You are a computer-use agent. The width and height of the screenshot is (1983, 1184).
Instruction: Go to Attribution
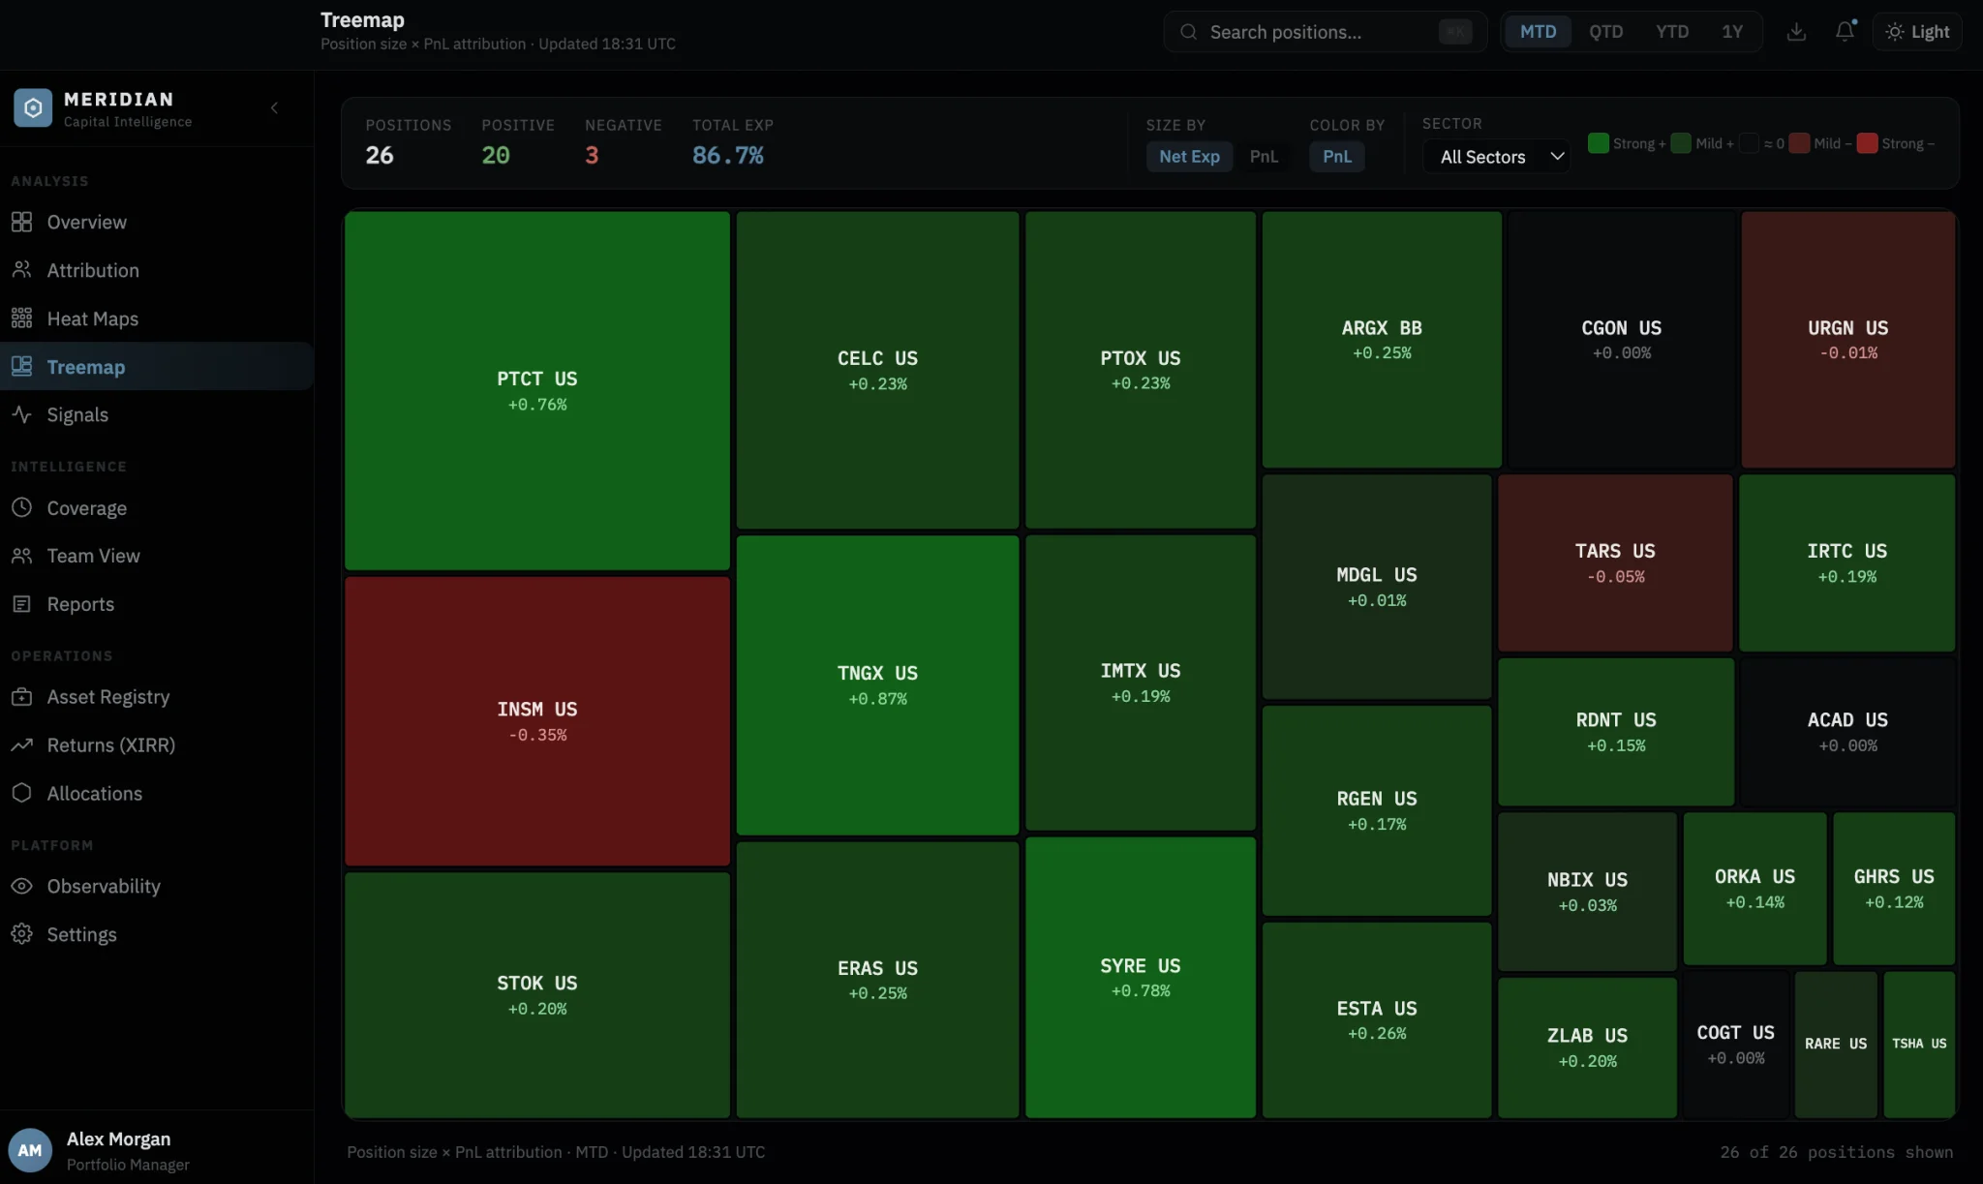[157, 270]
